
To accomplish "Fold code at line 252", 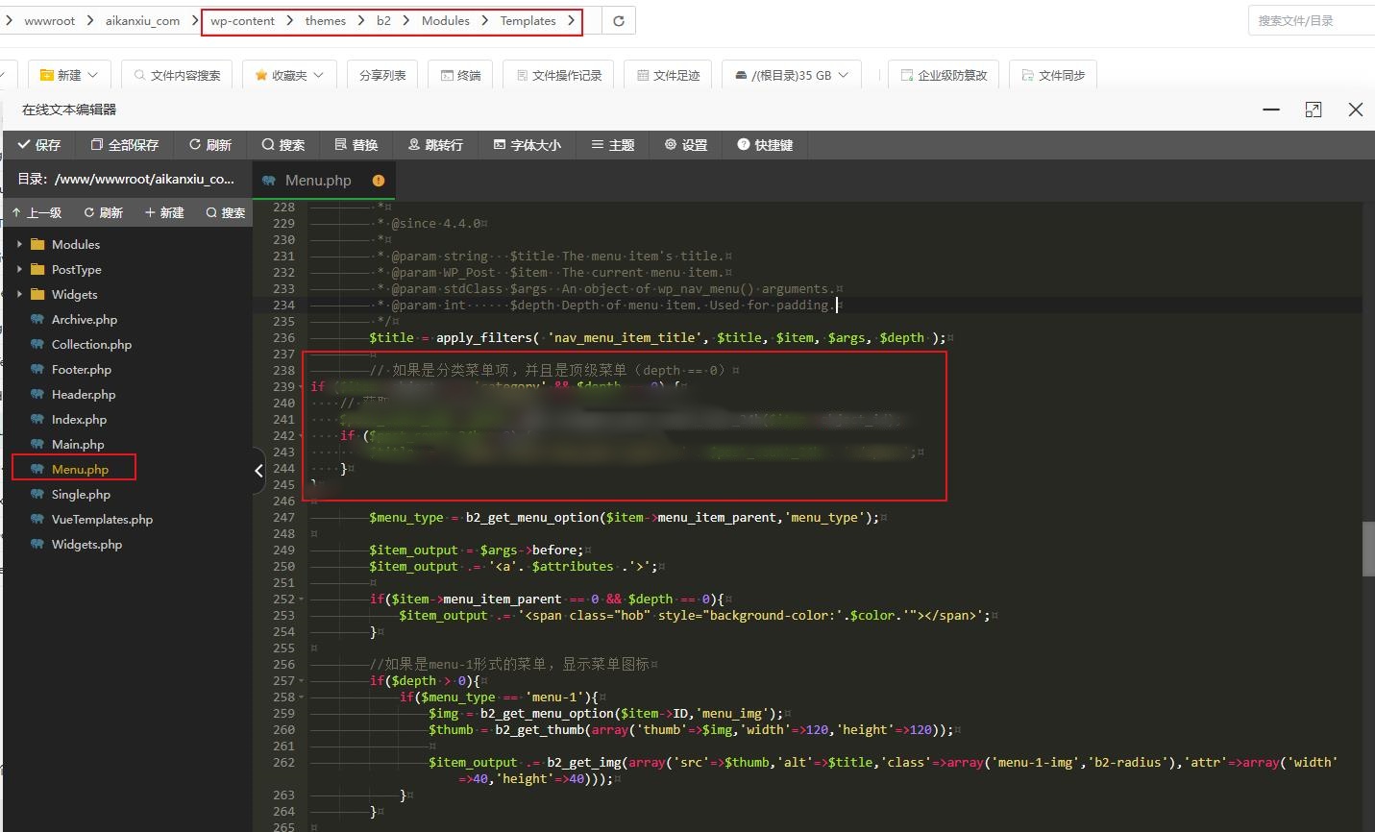I will click(301, 600).
